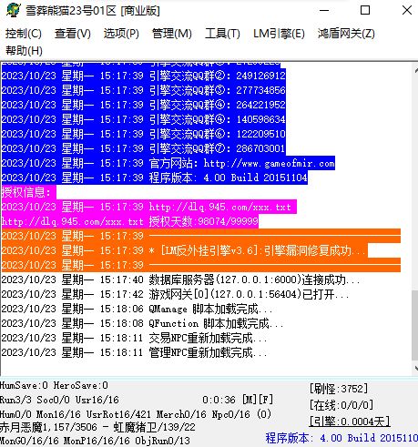Select the 程序版本 4.00 Build log line

(x=154, y=178)
